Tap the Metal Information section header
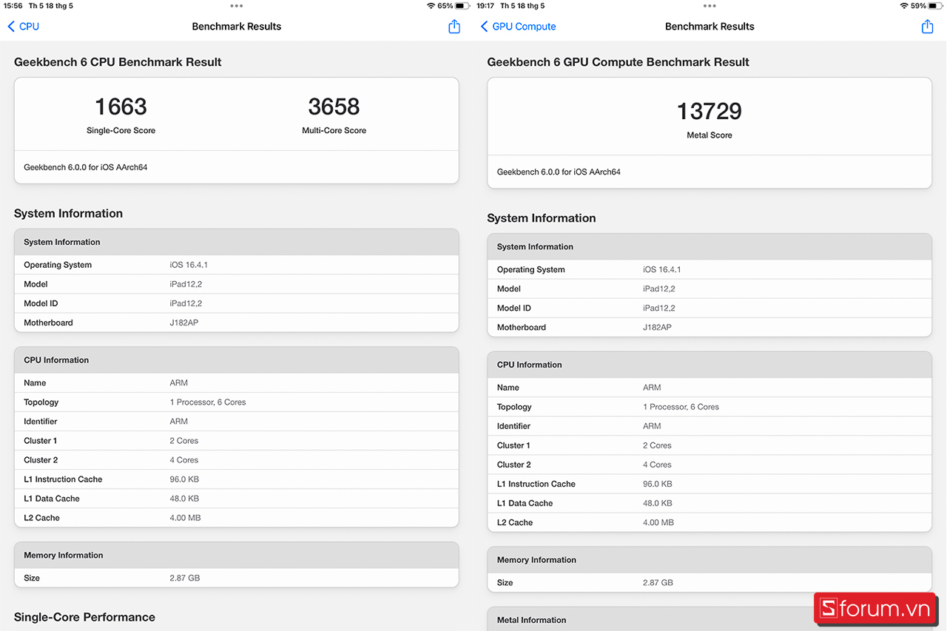The image size is (947, 631). 531,620
